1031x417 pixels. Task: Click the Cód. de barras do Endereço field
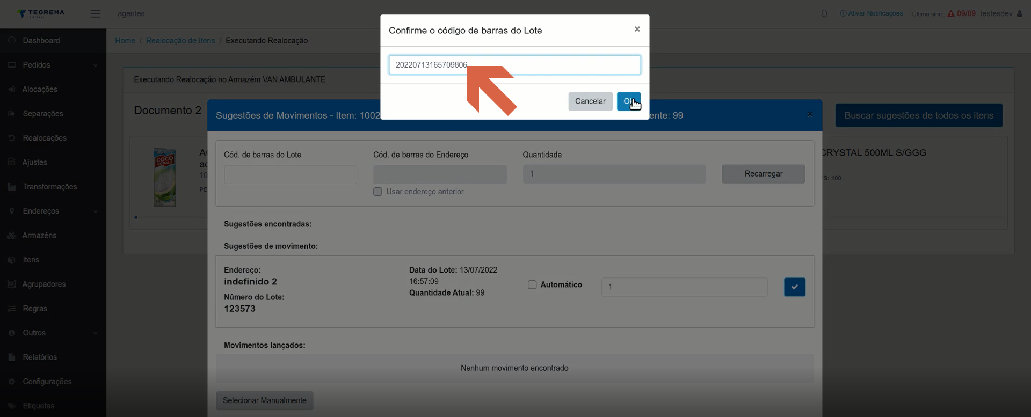[x=440, y=174]
